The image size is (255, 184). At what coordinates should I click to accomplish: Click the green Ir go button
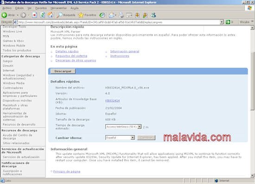point(229,22)
